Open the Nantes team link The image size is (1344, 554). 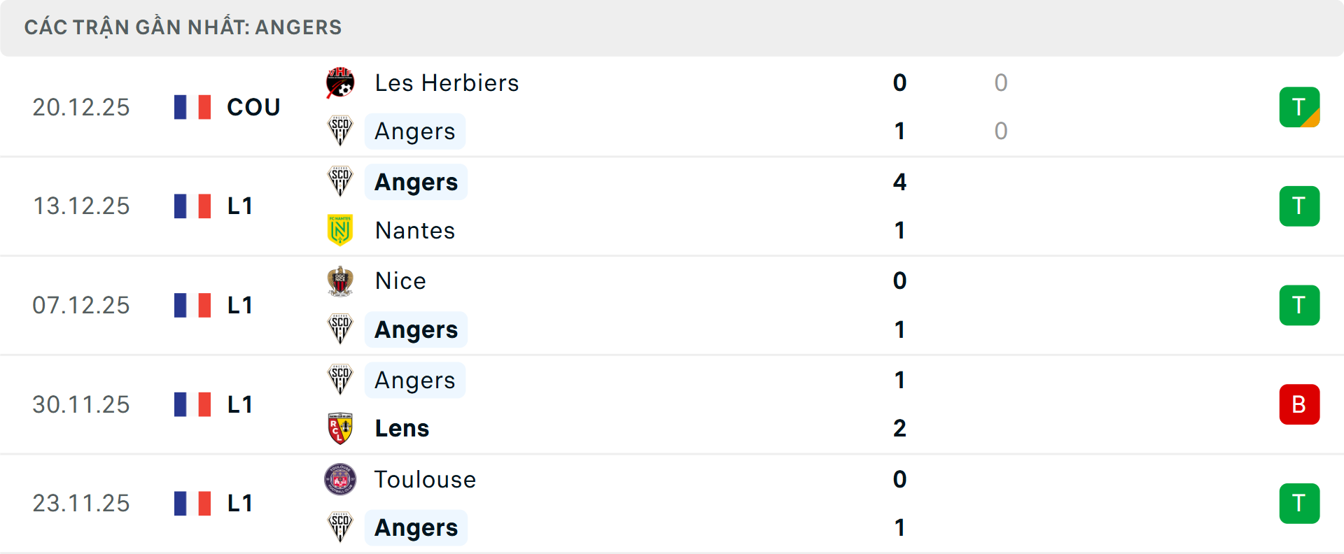(415, 230)
